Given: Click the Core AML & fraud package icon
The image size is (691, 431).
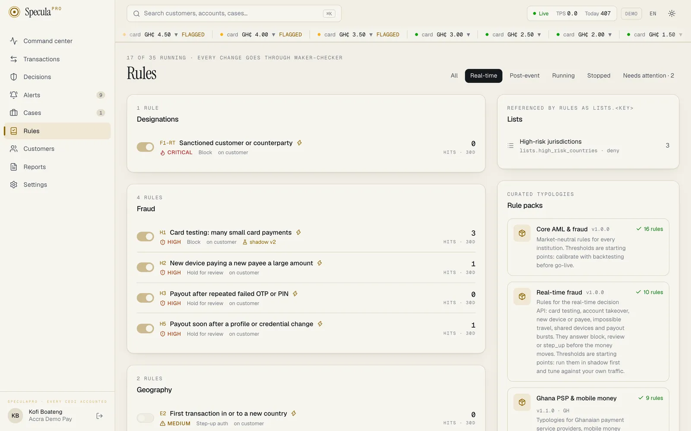Looking at the screenshot, I should point(522,233).
